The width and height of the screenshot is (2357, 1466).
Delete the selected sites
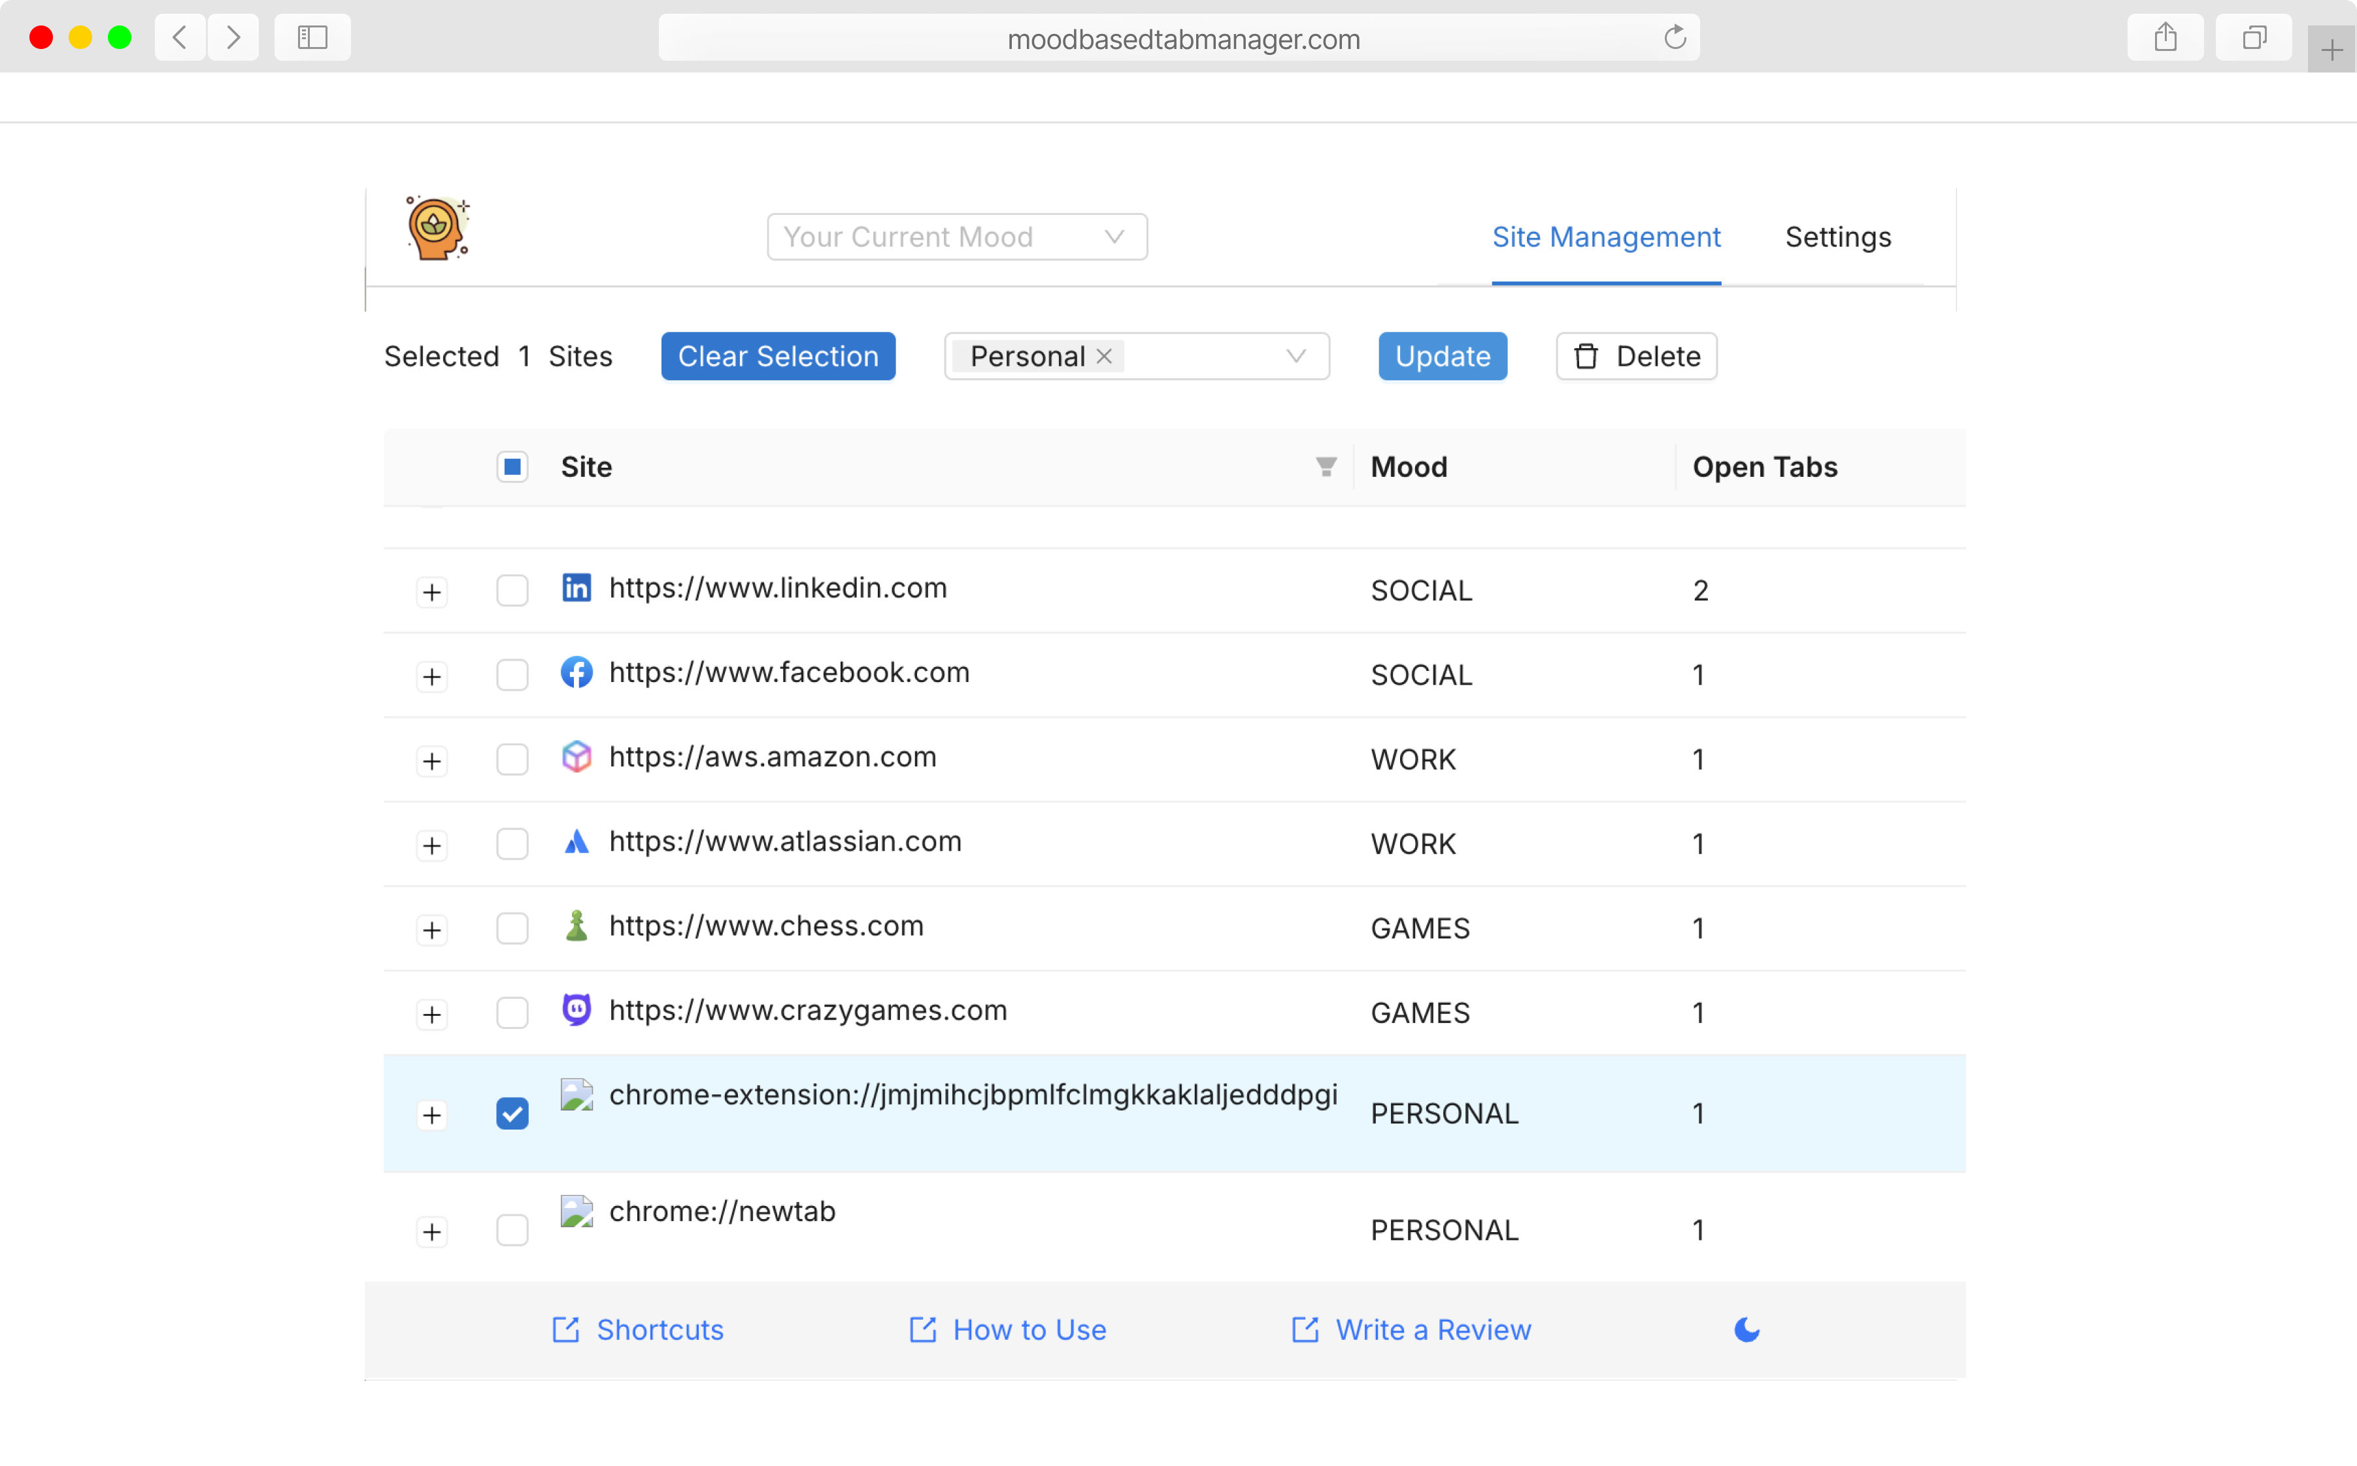1636,356
